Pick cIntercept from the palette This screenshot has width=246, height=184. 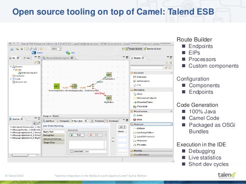[140, 77]
